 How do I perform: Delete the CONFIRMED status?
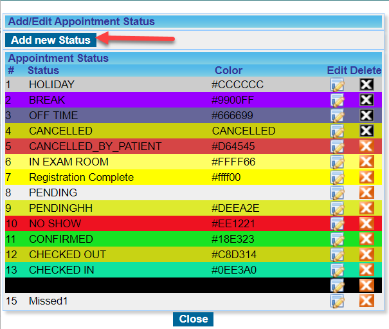[366, 239]
